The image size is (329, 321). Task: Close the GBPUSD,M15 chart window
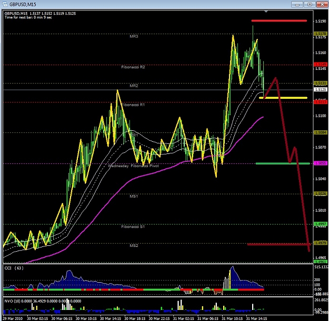pos(322,4)
